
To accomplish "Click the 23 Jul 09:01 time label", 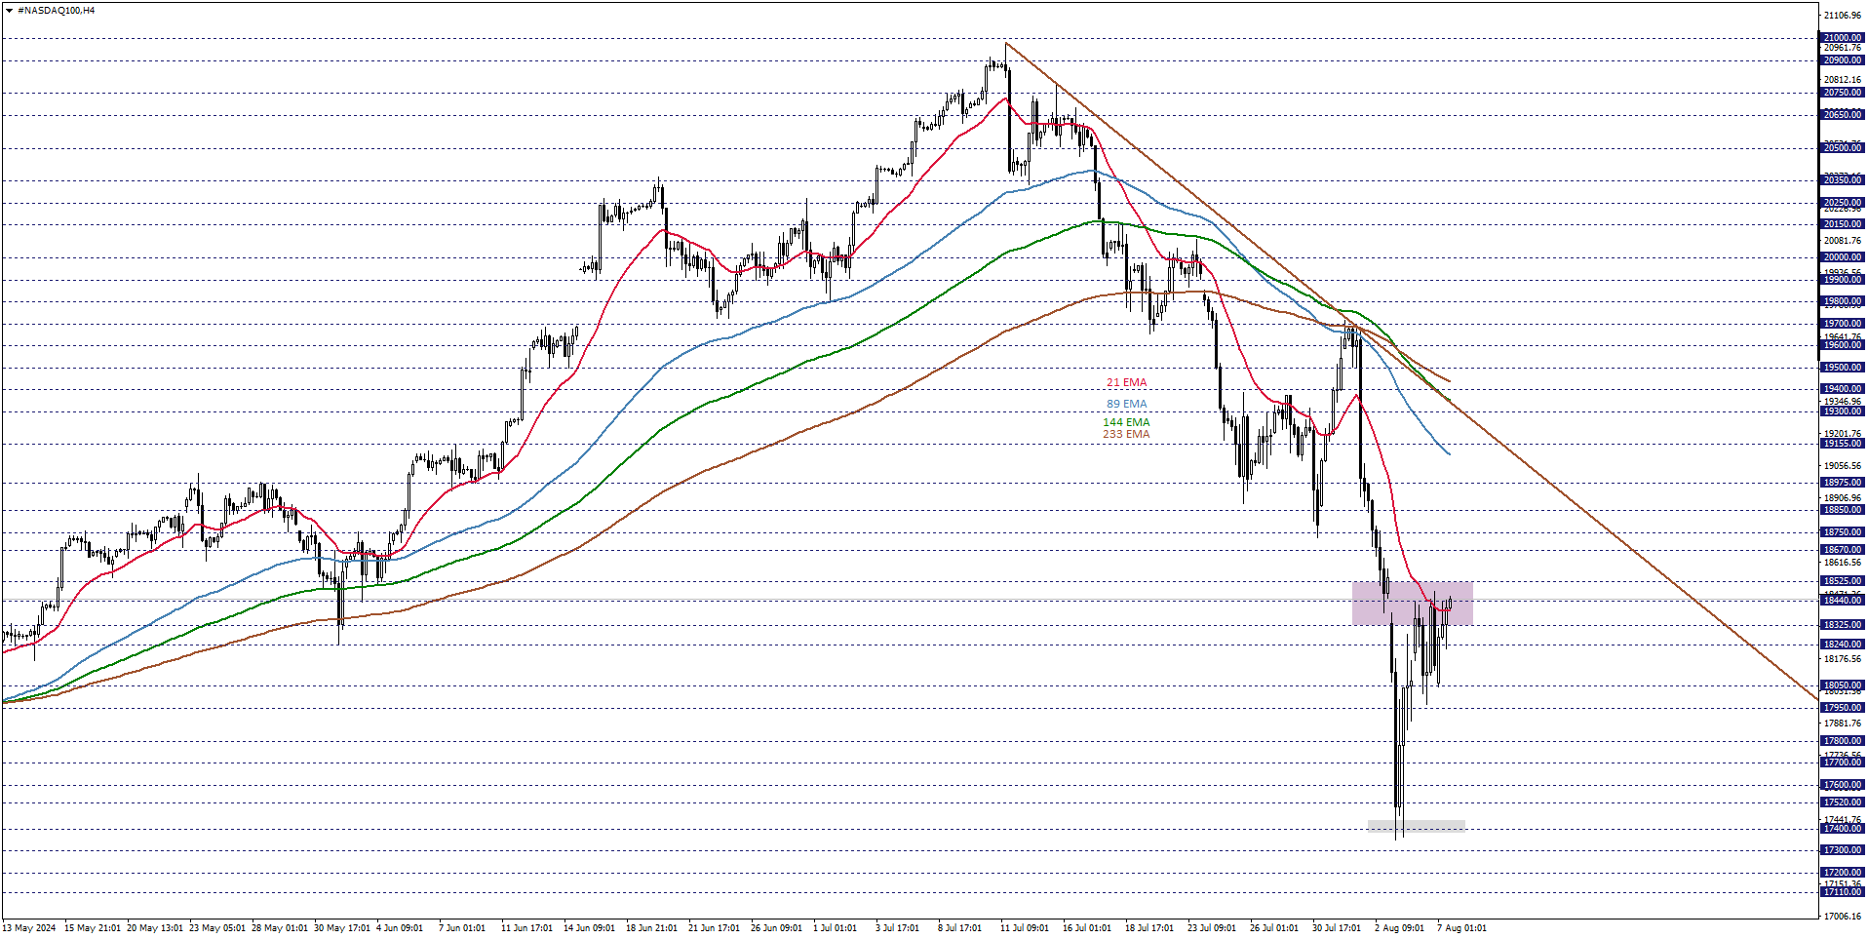I will pos(1212,928).
